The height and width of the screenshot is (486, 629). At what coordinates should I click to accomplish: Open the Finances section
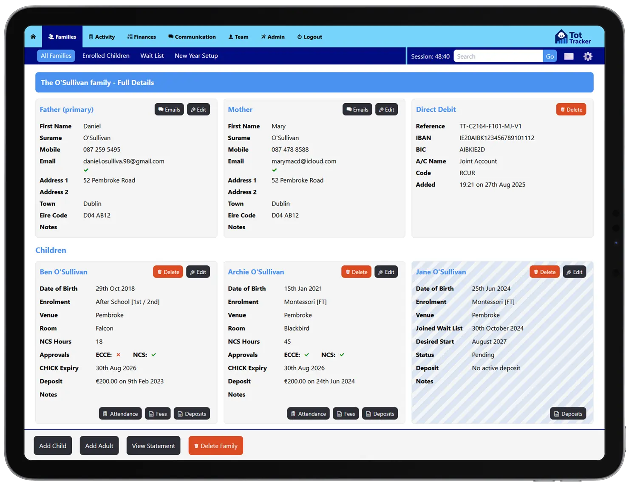[142, 37]
